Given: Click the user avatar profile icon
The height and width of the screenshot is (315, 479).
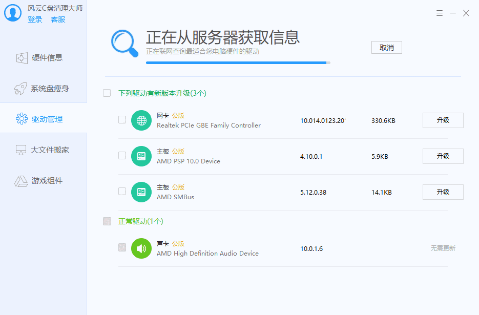Looking at the screenshot, I should pyautogui.click(x=13, y=13).
